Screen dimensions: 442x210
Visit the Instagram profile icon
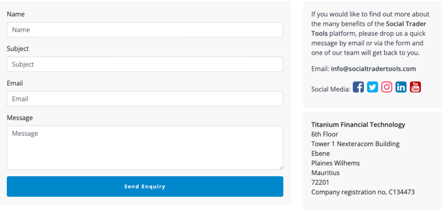click(387, 87)
